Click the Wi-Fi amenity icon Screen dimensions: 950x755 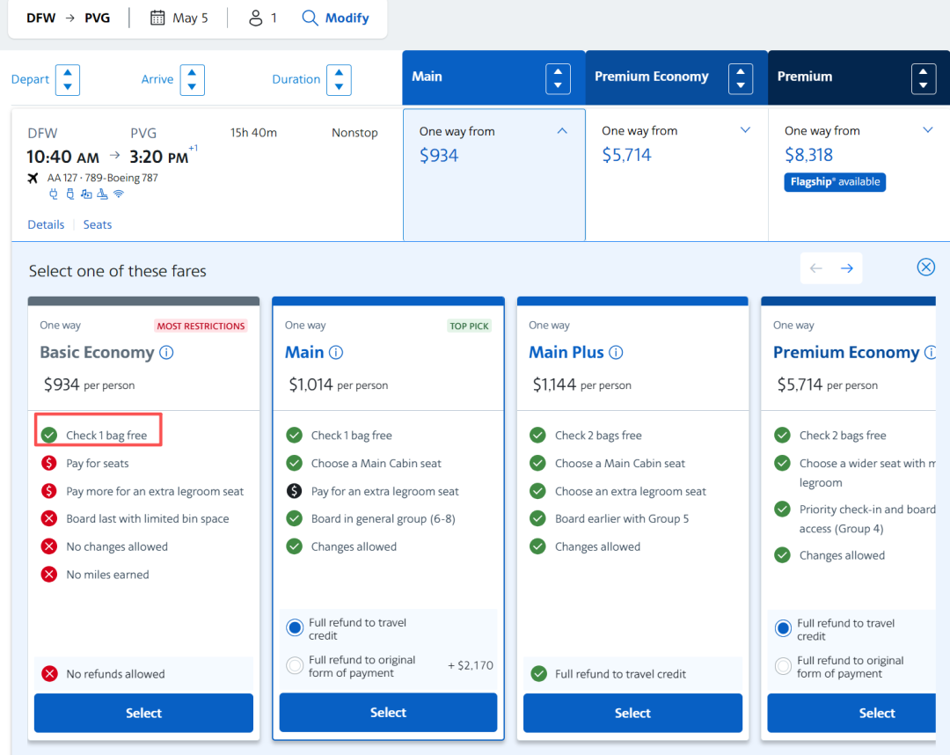coord(119,194)
